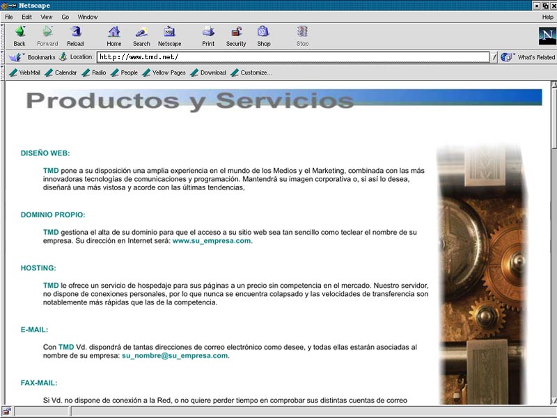Open the View menu

click(46, 17)
